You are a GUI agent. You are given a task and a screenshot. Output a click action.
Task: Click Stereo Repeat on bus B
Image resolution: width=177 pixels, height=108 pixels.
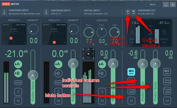coord(167,81)
